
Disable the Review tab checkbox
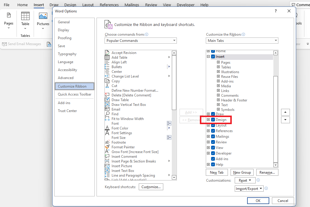click(213, 142)
